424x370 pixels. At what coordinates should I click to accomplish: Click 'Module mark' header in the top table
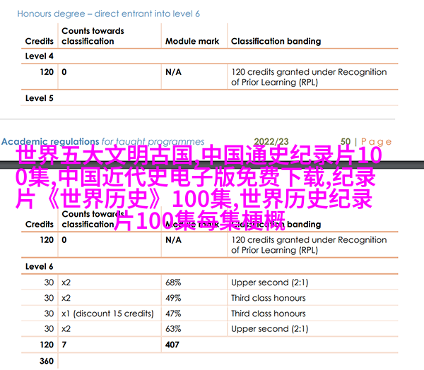[192, 41]
